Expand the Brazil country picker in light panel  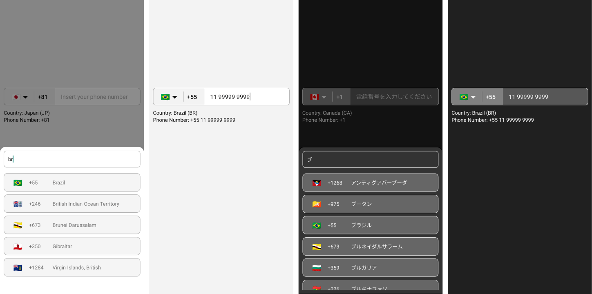169,97
